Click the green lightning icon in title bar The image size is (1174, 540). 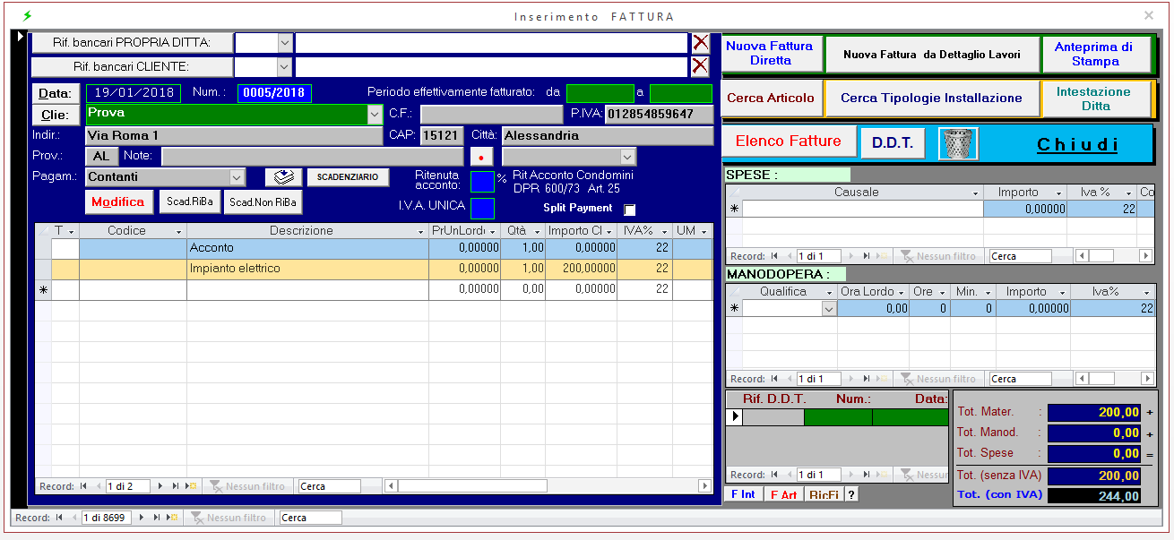tap(27, 16)
